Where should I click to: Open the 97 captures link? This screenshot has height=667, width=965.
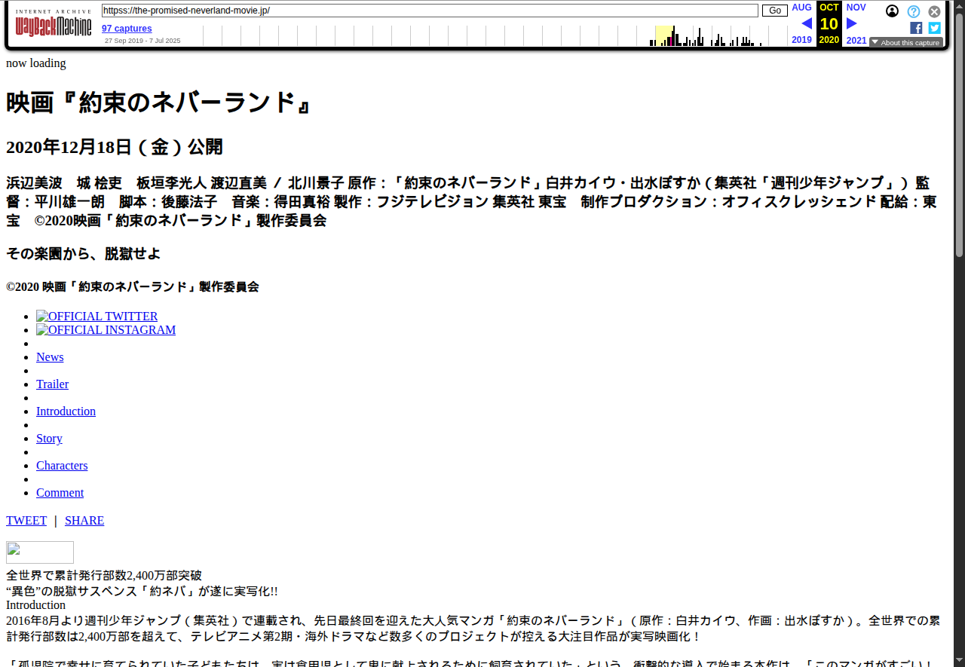pos(127,29)
